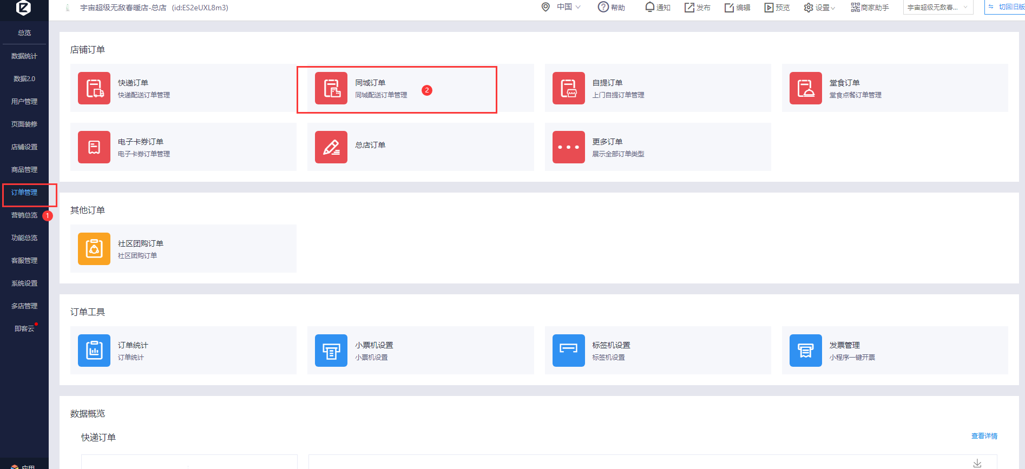Open the 总店订单 pencil icon
Image resolution: width=1025 pixels, height=469 pixels.
(331, 147)
